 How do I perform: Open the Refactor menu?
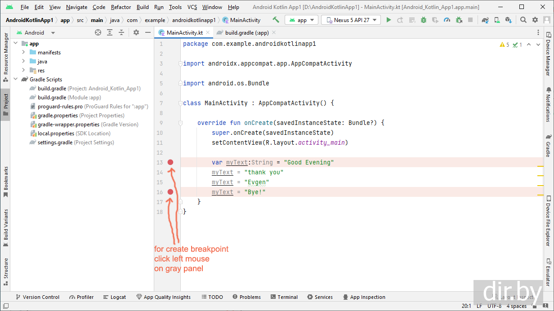pyautogui.click(x=121, y=7)
